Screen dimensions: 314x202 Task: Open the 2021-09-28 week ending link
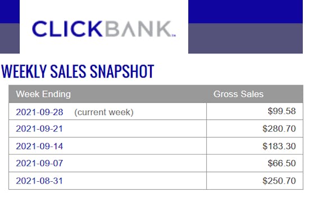39,112
